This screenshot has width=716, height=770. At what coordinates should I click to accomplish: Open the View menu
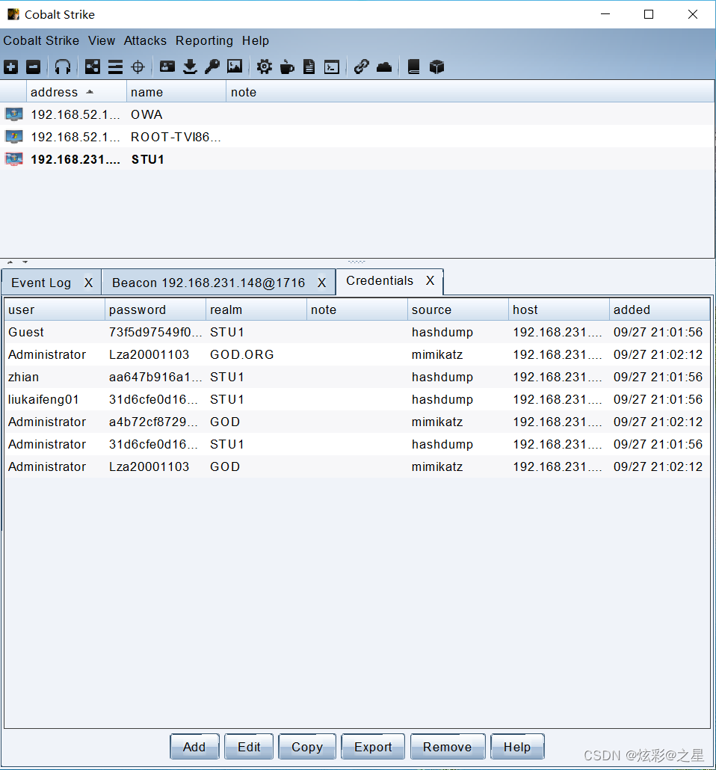[x=102, y=41]
